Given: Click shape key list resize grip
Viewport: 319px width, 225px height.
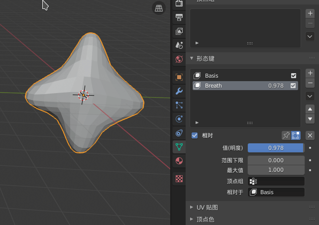Looking at the screenshot, I should click(x=250, y=123).
